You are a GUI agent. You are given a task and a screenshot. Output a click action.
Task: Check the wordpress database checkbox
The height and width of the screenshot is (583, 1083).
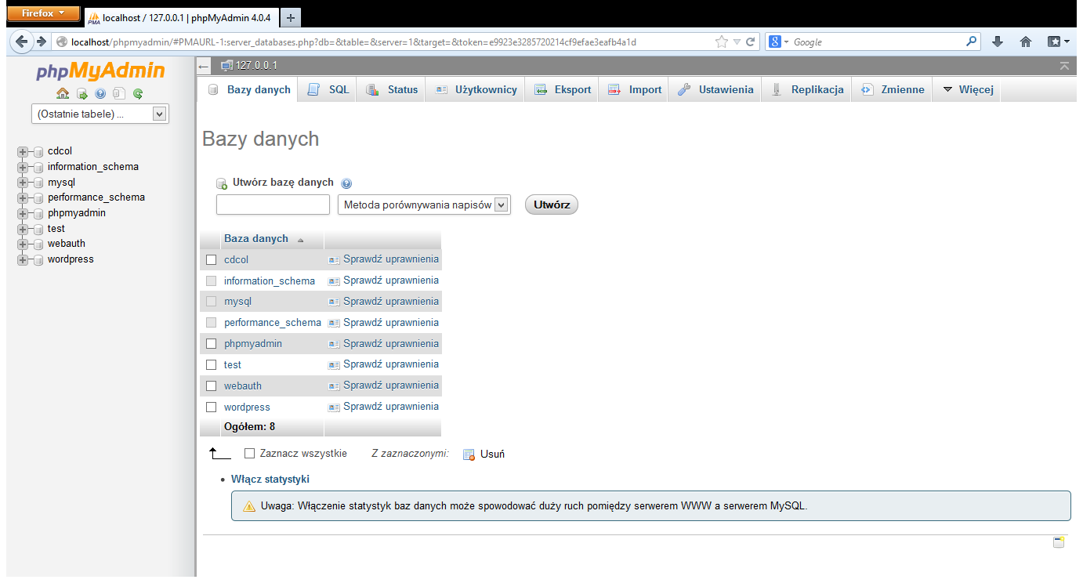click(x=211, y=407)
